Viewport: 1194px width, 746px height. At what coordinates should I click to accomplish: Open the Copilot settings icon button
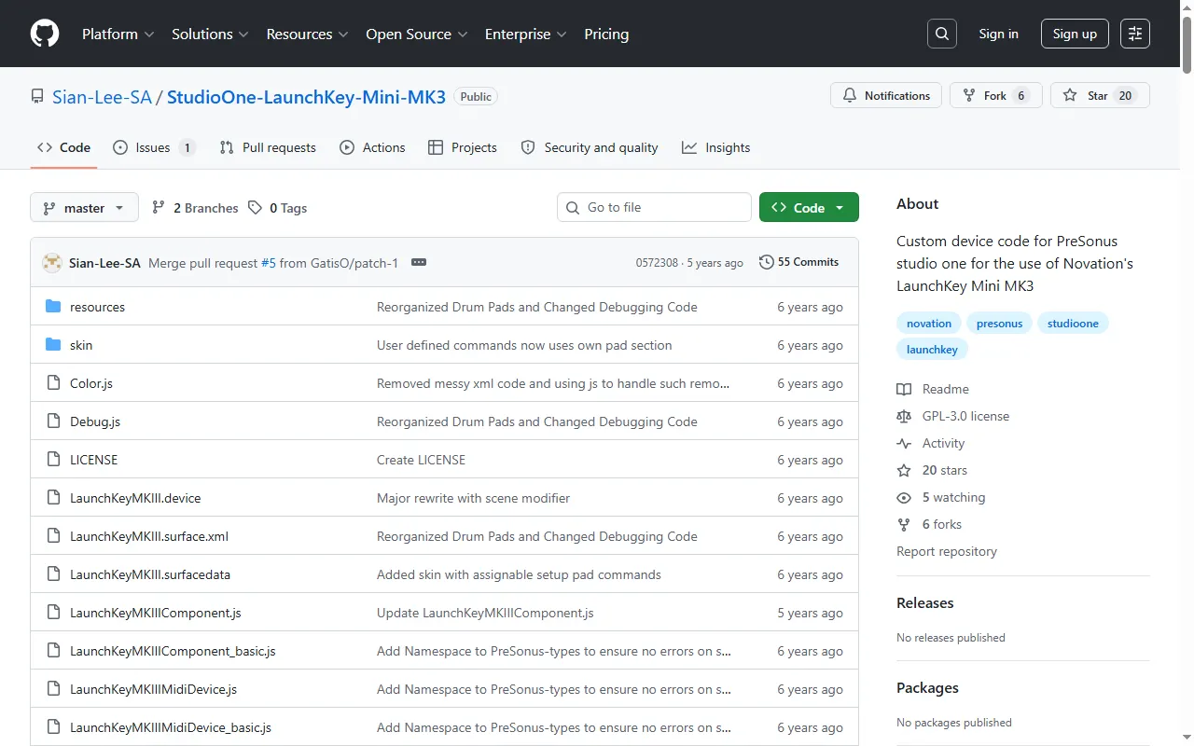point(1135,34)
